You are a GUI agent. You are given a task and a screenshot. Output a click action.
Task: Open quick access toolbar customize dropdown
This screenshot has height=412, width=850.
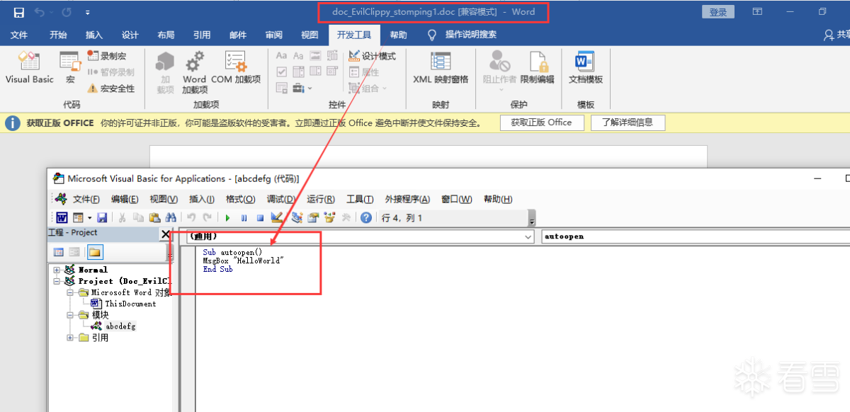87,12
